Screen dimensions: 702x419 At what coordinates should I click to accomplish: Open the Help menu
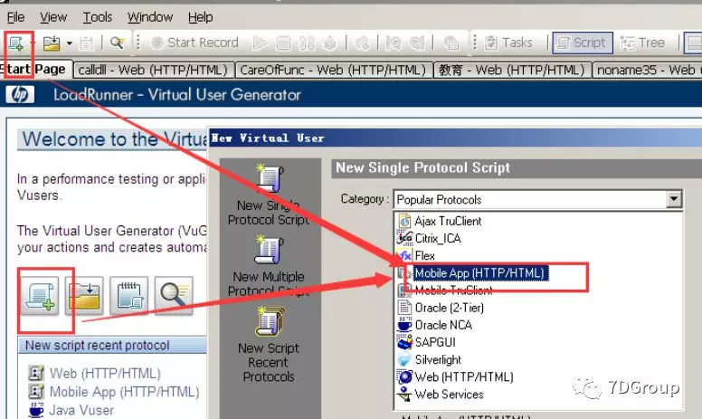200,17
